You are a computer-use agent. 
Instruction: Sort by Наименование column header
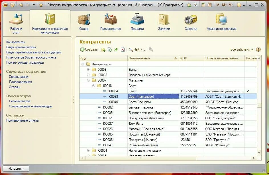click(153, 58)
